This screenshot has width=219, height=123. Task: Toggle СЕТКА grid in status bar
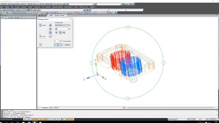click(29, 119)
